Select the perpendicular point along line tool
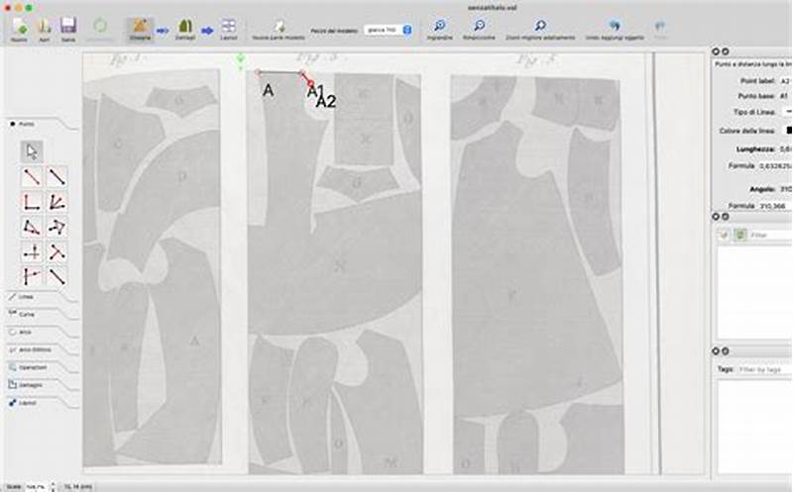 (x=57, y=251)
